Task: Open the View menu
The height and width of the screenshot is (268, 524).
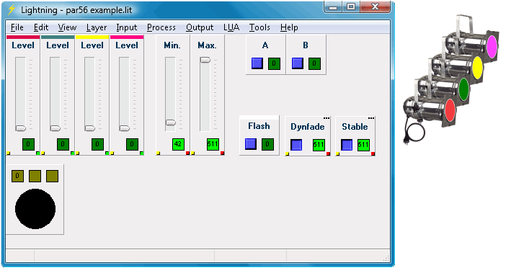Action: pyautogui.click(x=67, y=27)
